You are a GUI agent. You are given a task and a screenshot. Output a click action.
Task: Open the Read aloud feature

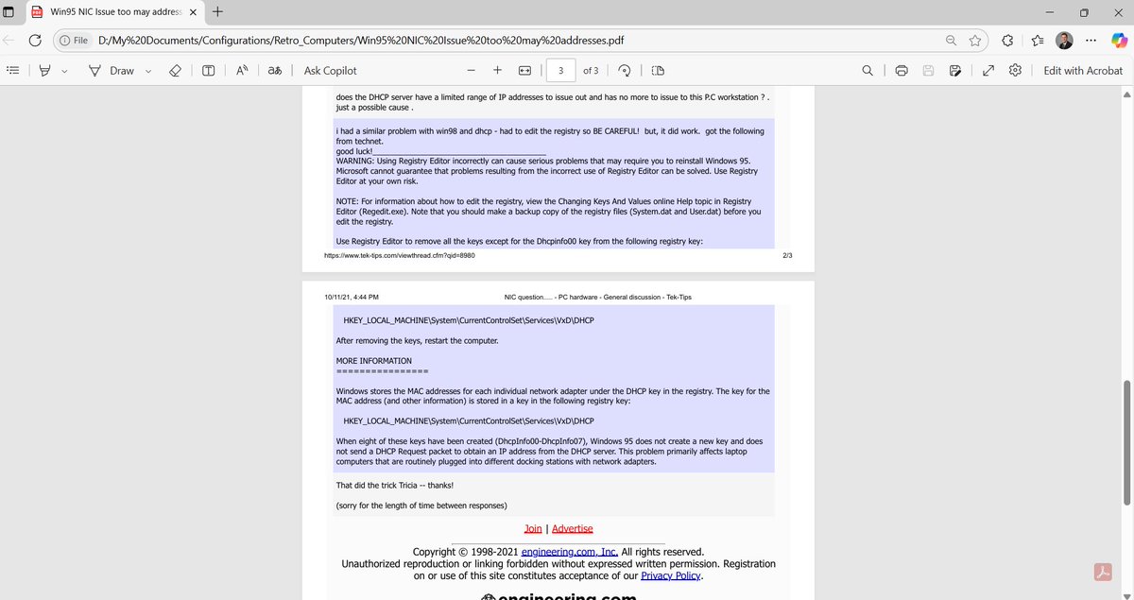pos(242,70)
